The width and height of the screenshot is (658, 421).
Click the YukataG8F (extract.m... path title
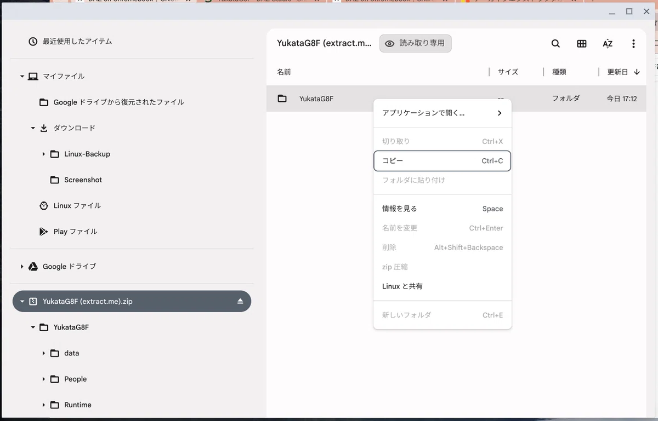click(x=324, y=43)
